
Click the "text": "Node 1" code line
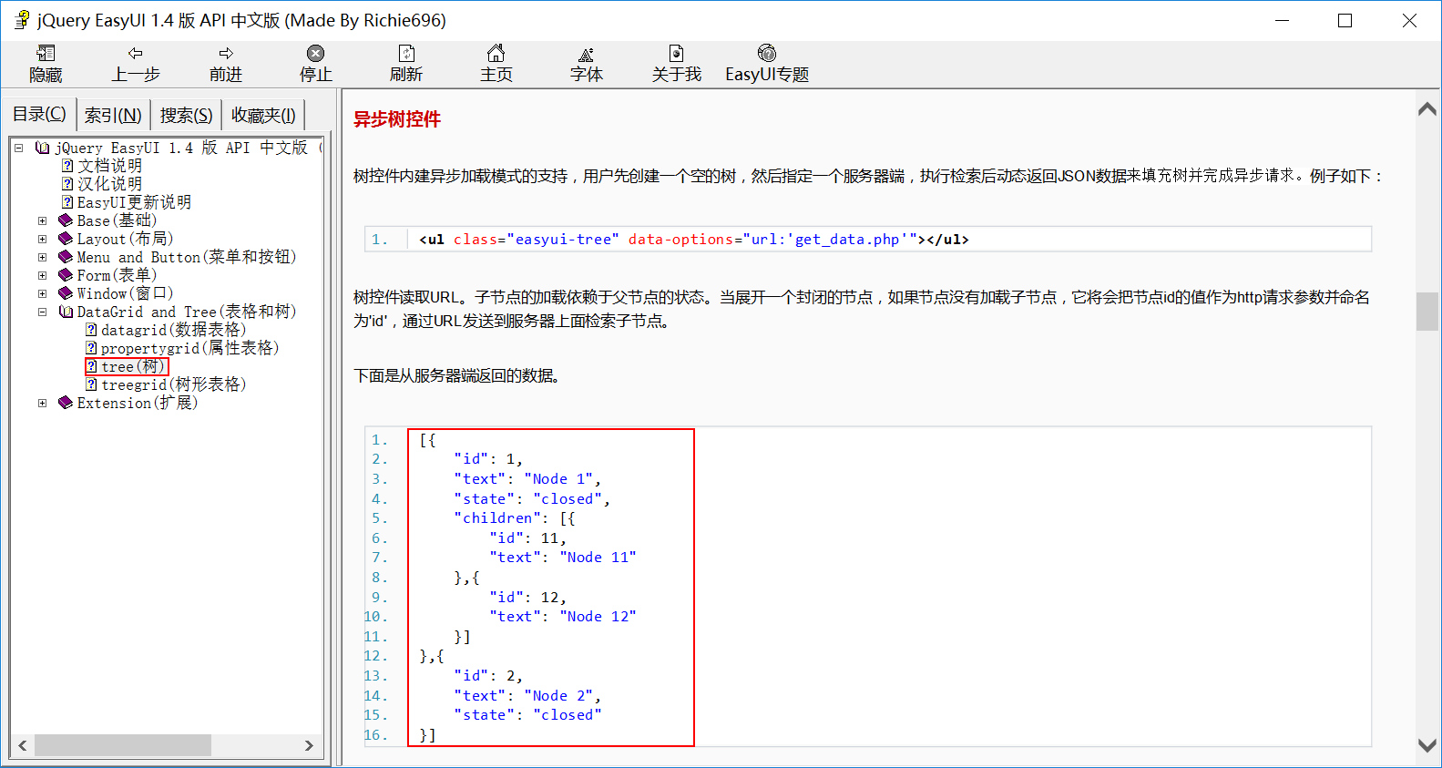pyautogui.click(x=527, y=479)
